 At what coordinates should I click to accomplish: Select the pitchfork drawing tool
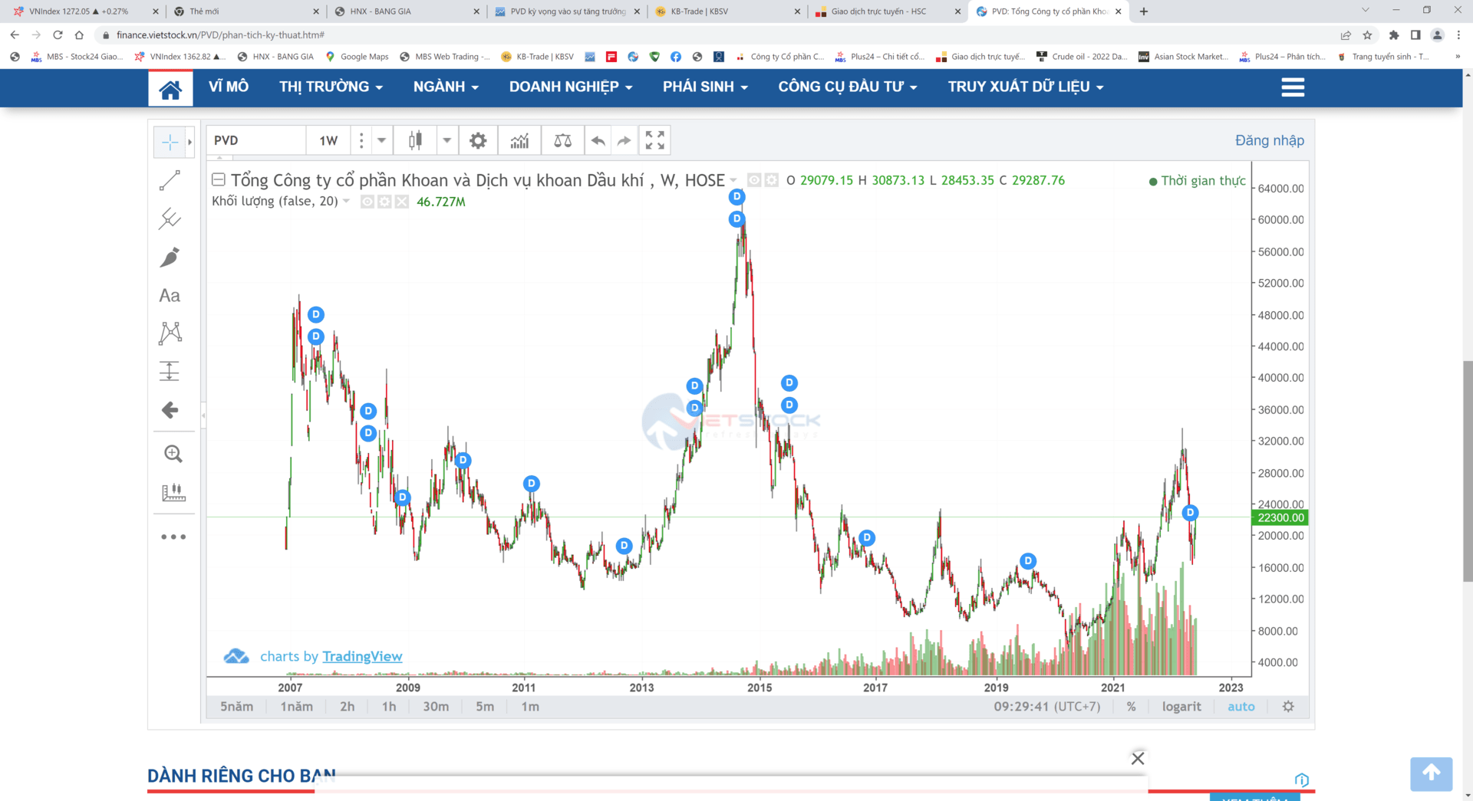click(170, 219)
